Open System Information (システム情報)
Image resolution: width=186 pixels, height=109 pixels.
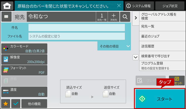[139, 6]
